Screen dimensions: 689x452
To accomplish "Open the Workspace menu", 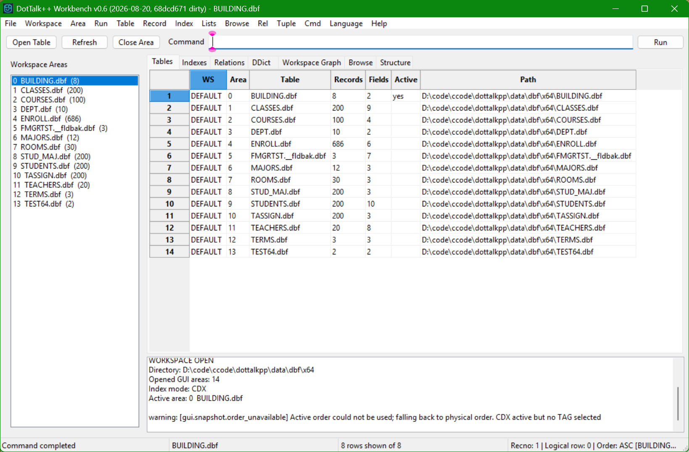I will click(x=43, y=24).
